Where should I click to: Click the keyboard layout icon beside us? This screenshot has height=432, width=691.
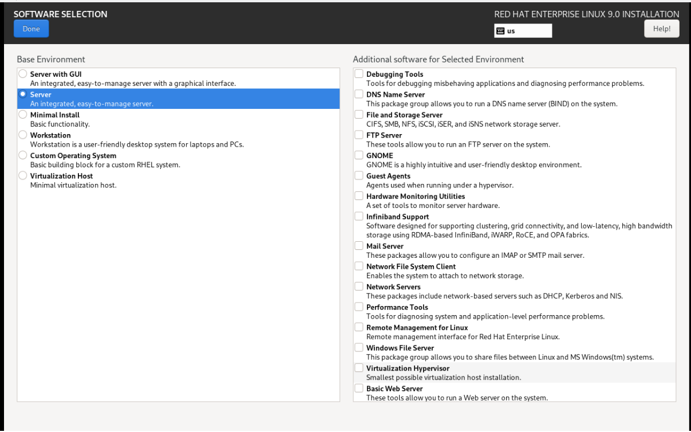501,31
